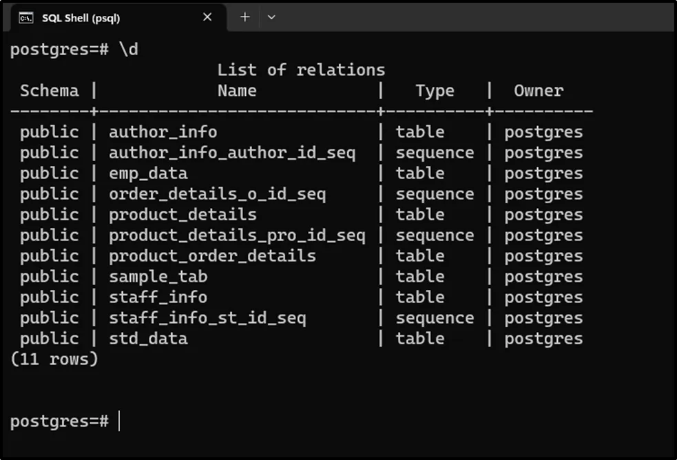Click the product_details_pro_id_seq sequence entry
The width and height of the screenshot is (677, 460).
point(237,235)
